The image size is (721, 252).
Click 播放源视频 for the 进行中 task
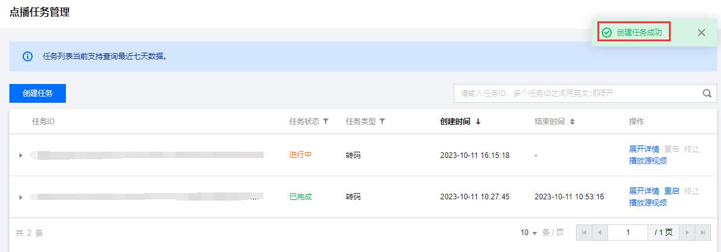click(x=648, y=160)
